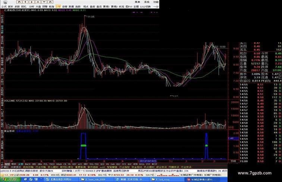
Task: Select the RSI indicator tab
Action: (102, 164)
